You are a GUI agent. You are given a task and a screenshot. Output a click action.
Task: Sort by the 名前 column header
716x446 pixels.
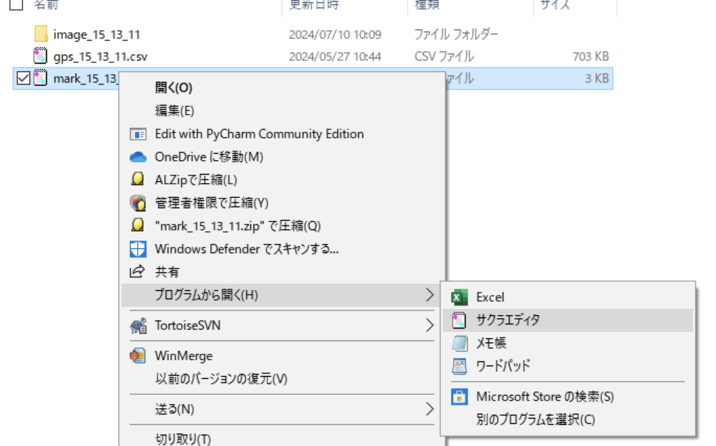[46, 5]
